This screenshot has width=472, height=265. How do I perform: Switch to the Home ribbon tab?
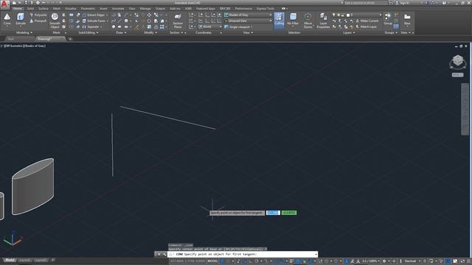[x=18, y=8]
